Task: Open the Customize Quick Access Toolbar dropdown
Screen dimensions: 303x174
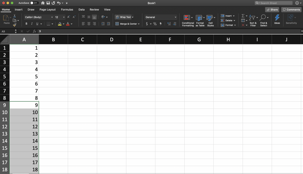Action: (x=67, y=3)
